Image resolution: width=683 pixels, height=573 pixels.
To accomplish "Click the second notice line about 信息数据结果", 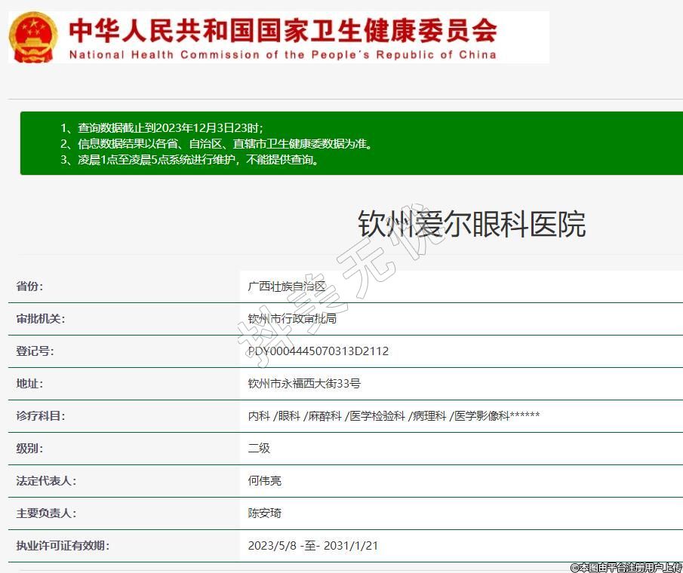I will (216, 143).
